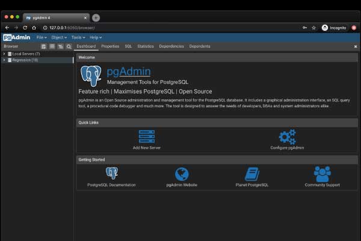Screen dimensions: 361x241
Task: Click the Add New Server icon
Action: [147, 137]
